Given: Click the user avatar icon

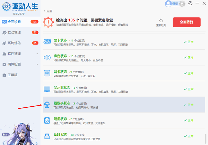Looking at the screenshot, I should pyautogui.click(x=168, y=4).
